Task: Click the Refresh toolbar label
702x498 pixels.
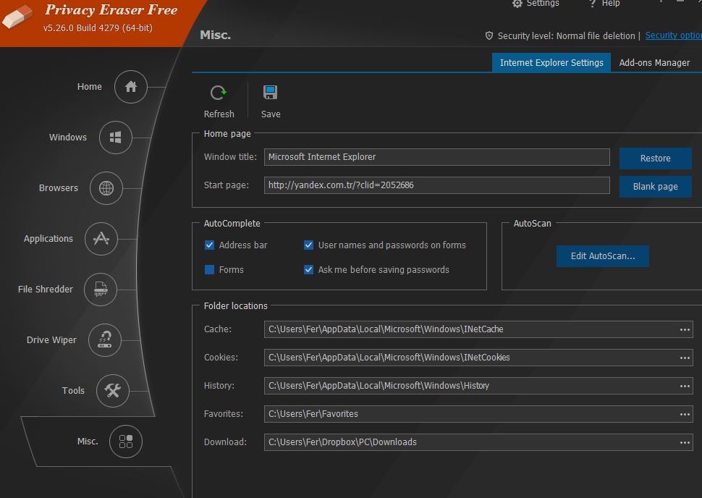Action: tap(219, 114)
